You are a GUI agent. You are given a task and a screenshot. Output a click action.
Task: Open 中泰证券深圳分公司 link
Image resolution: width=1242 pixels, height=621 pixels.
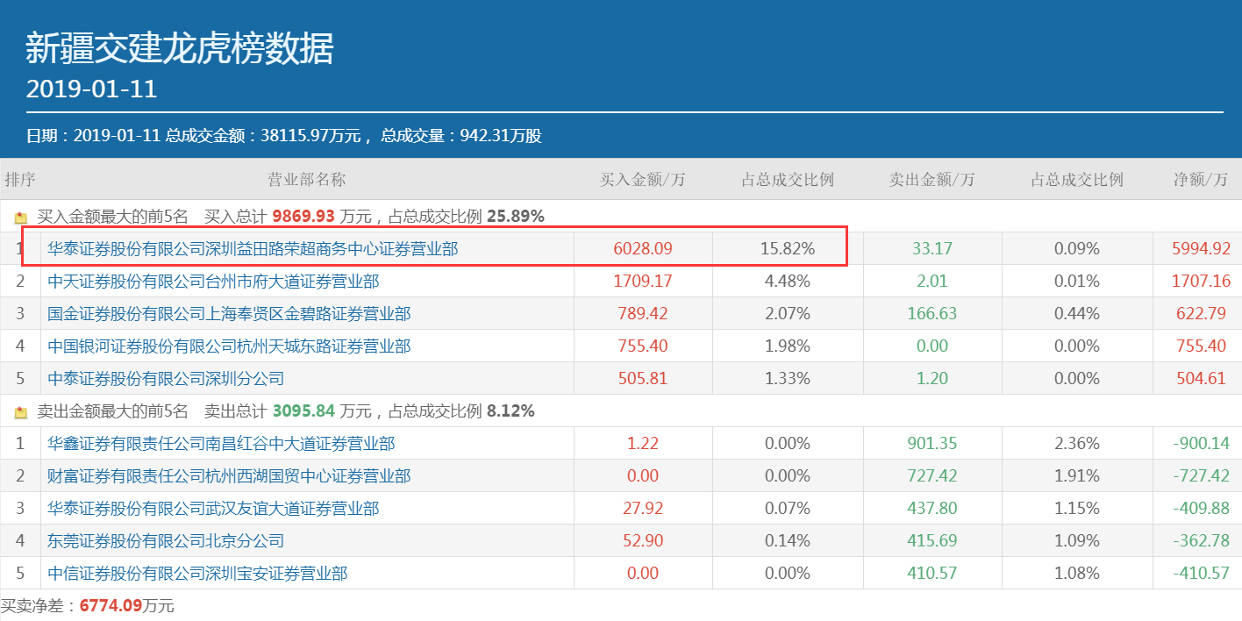(x=166, y=379)
